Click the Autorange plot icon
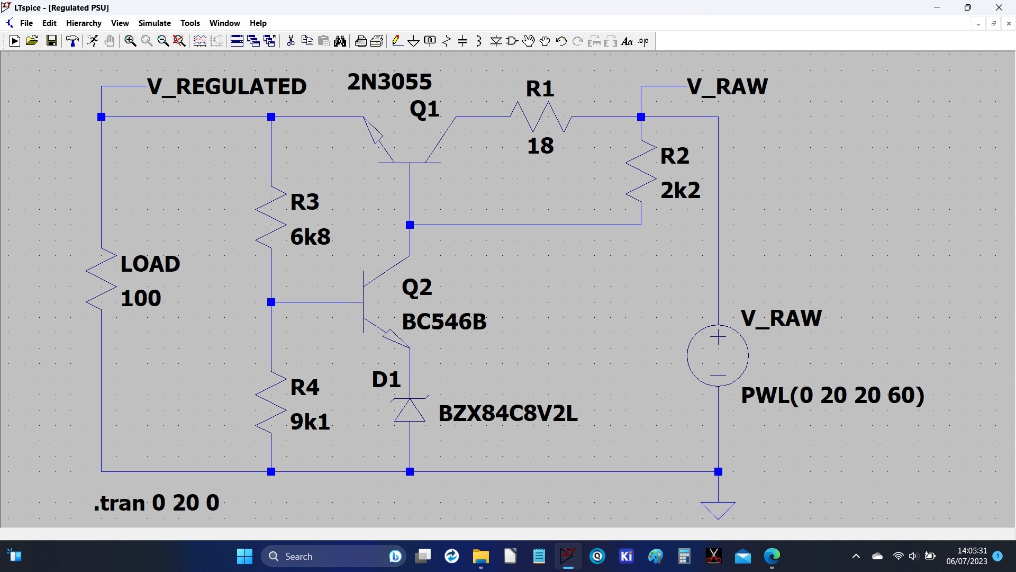 [200, 41]
